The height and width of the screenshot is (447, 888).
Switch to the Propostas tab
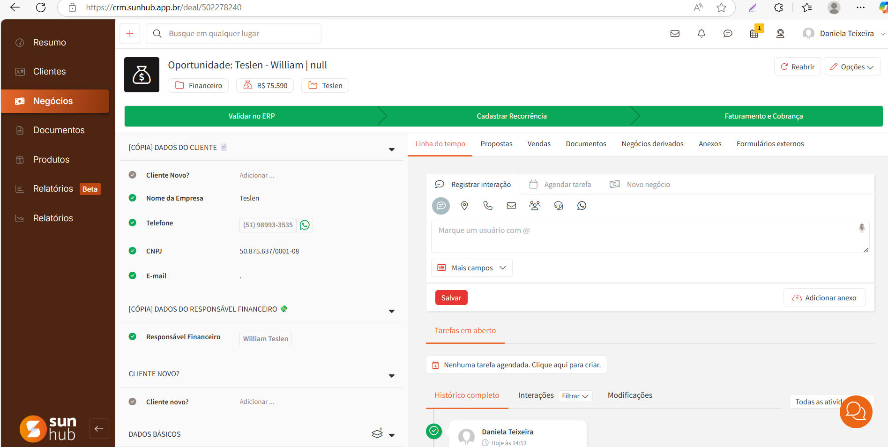pyautogui.click(x=496, y=144)
